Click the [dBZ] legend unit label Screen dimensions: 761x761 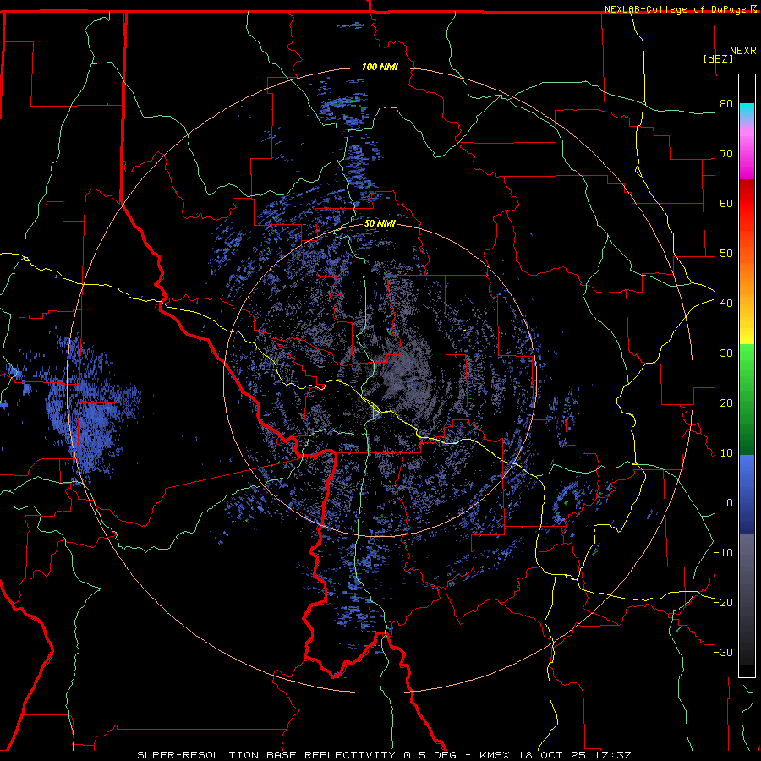(x=718, y=58)
